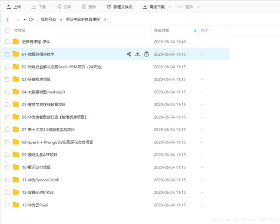Check the 10-聚闪支付项目 checkbox
This screenshot has height=224, width=280.
[7, 167]
